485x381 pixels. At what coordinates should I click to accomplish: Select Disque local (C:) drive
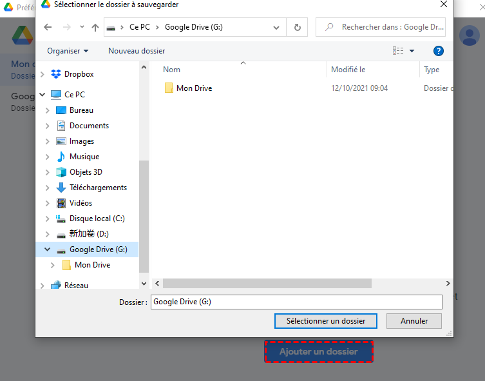point(97,219)
